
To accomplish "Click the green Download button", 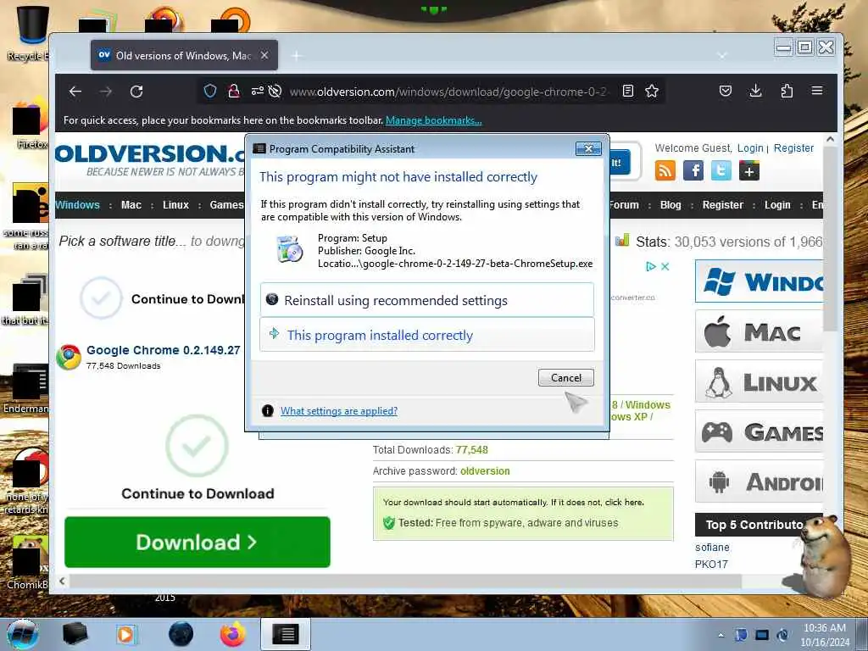I will point(198,542).
